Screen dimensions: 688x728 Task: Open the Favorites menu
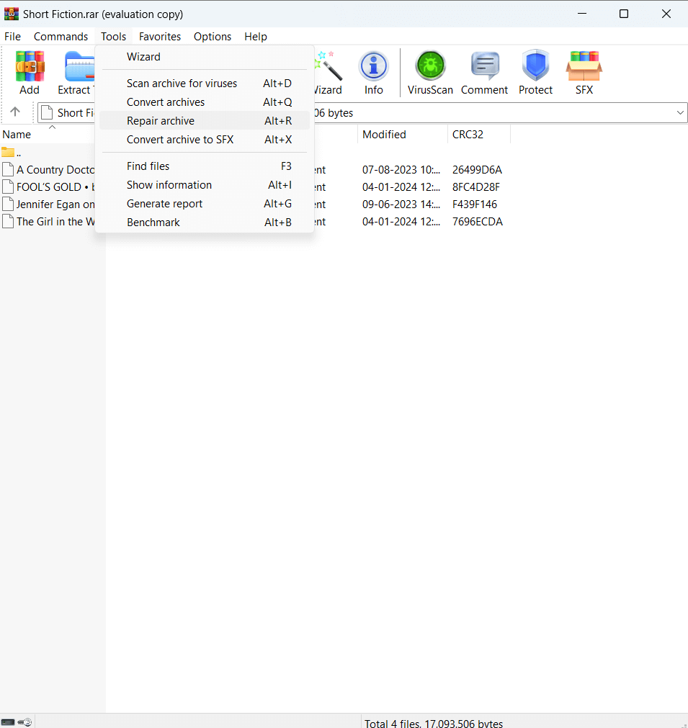pos(160,37)
